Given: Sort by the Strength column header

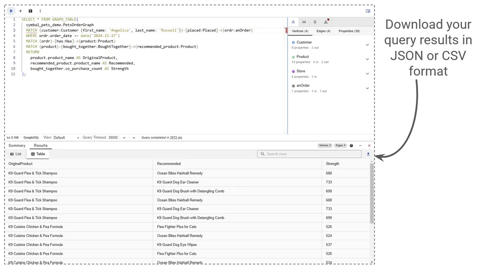Looking at the screenshot, I should pyautogui.click(x=333, y=164).
